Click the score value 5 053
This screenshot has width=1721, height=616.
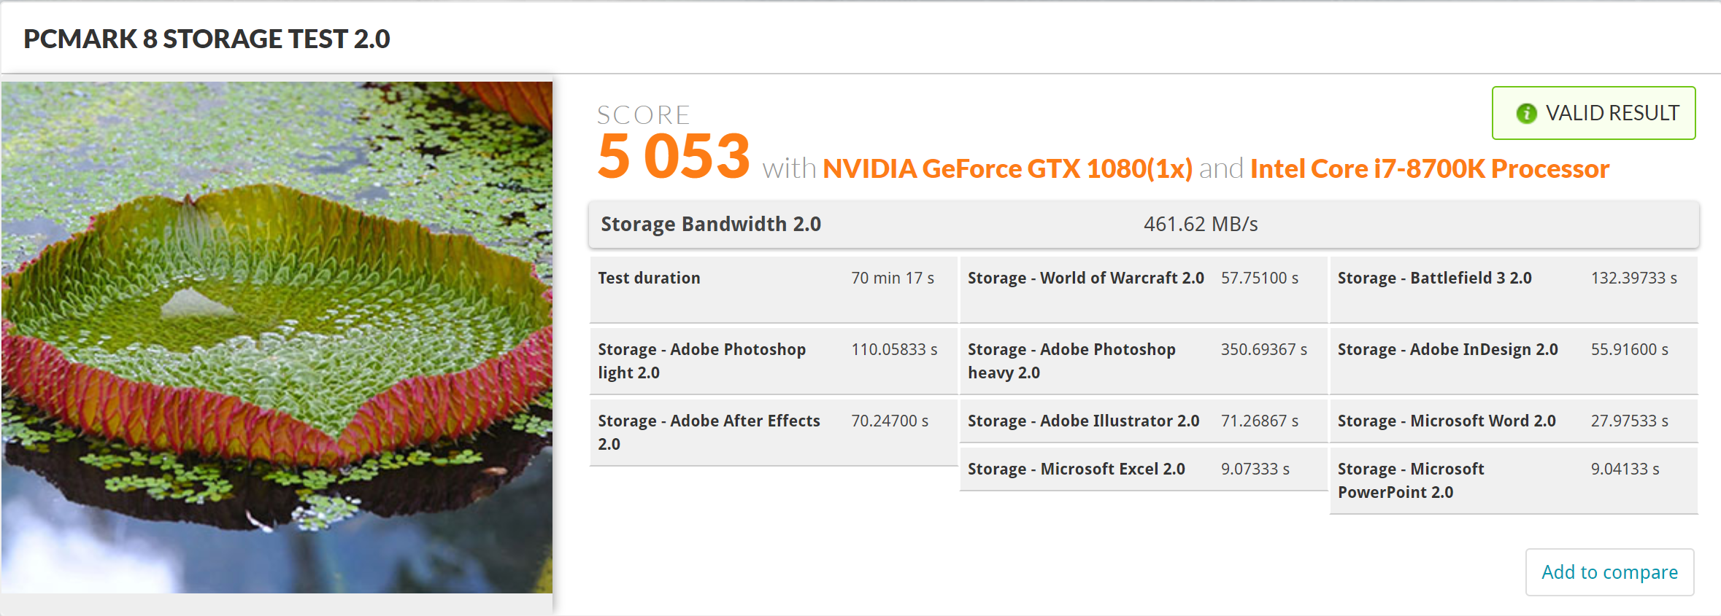pos(673,157)
